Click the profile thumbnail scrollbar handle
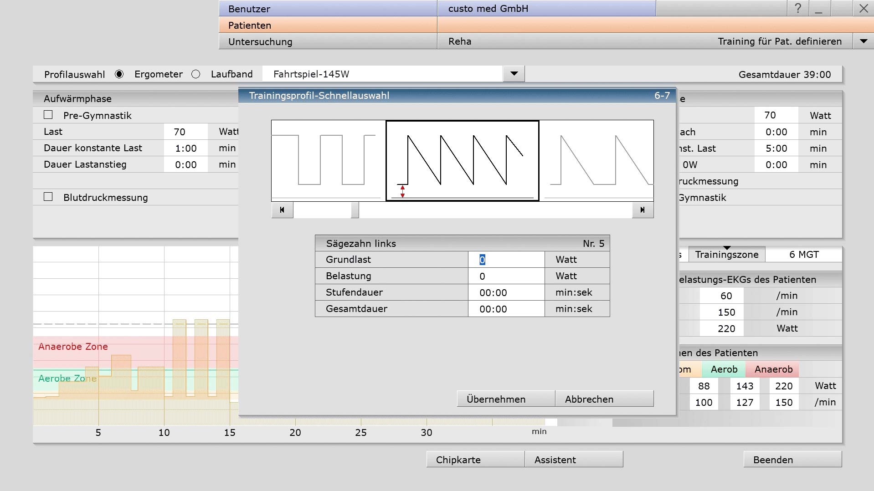 (x=355, y=210)
